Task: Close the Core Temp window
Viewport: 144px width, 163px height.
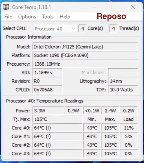Action: [x=133, y=7]
